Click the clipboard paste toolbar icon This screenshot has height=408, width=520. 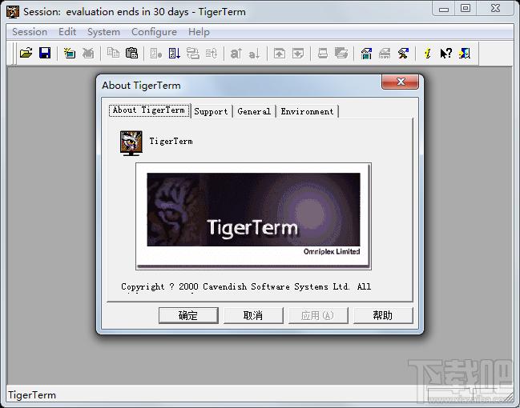tap(131, 53)
